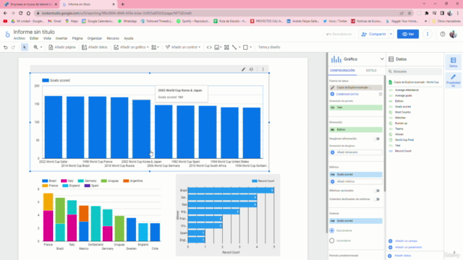This screenshot has width=463, height=260.
Task: Insert a URL embed using the code icon
Action: coord(209,47)
